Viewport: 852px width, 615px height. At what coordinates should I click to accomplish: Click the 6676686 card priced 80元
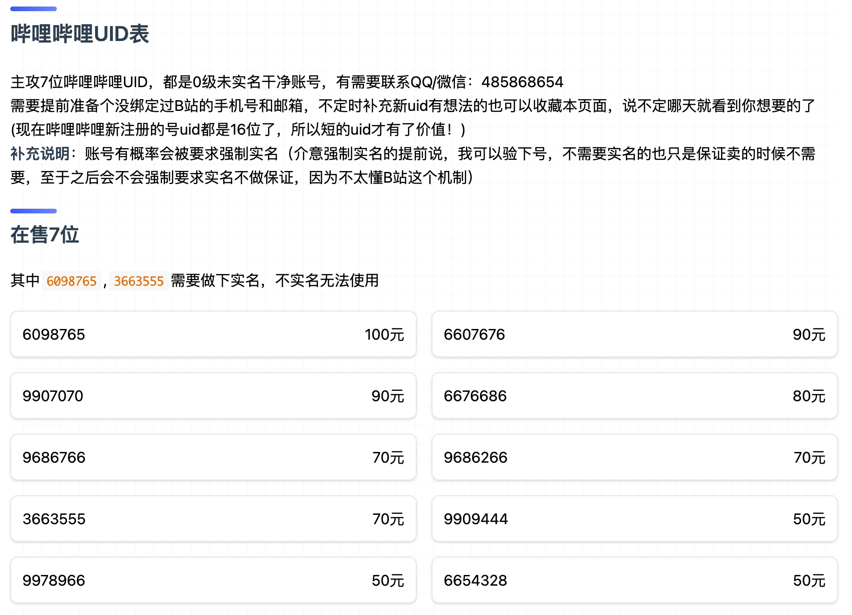click(634, 396)
